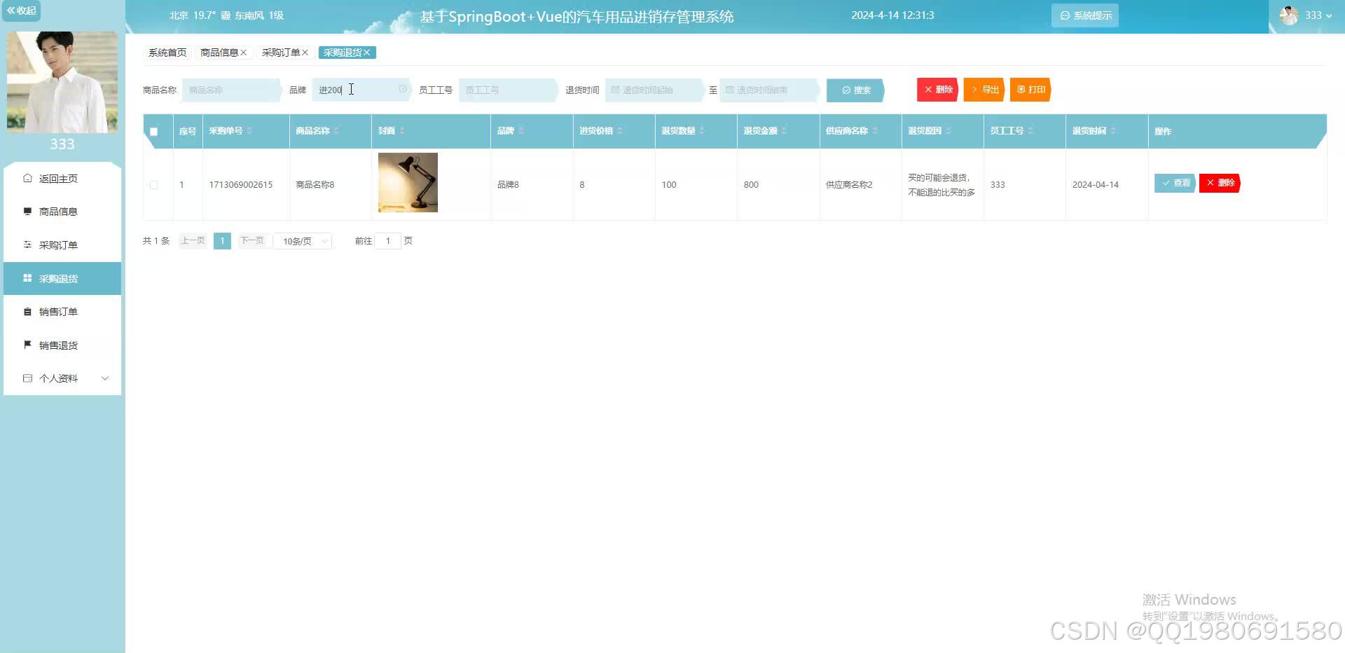Image resolution: width=1345 pixels, height=653 pixels.
Task: Sort by 商品名称 column
Action: click(336, 131)
